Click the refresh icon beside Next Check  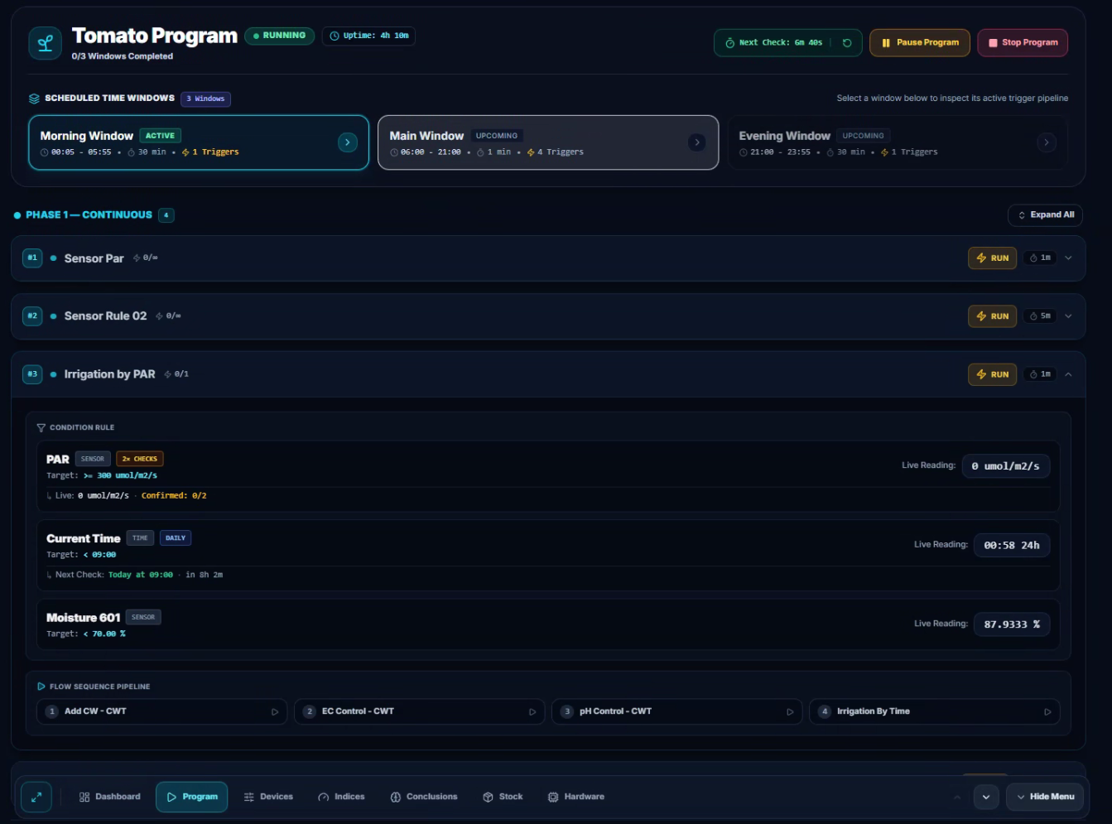coord(847,43)
